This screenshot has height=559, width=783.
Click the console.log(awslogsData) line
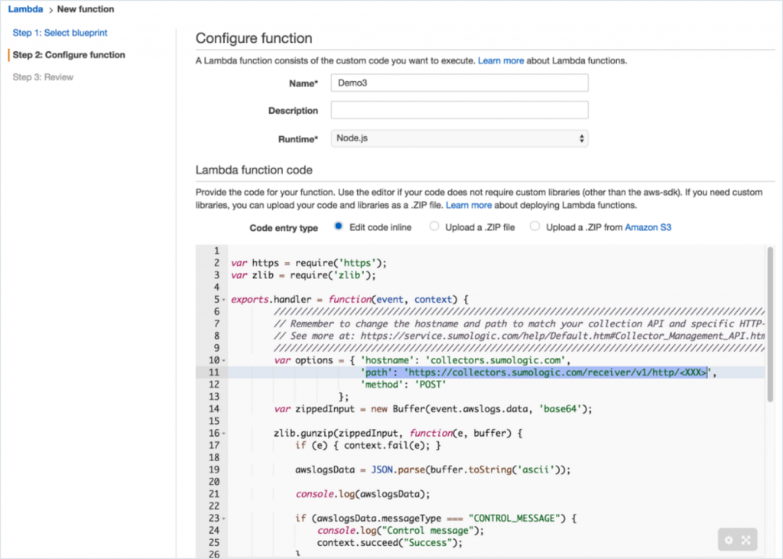tap(362, 494)
